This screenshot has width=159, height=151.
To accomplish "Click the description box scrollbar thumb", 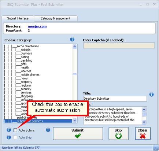I will tap(144, 114).
